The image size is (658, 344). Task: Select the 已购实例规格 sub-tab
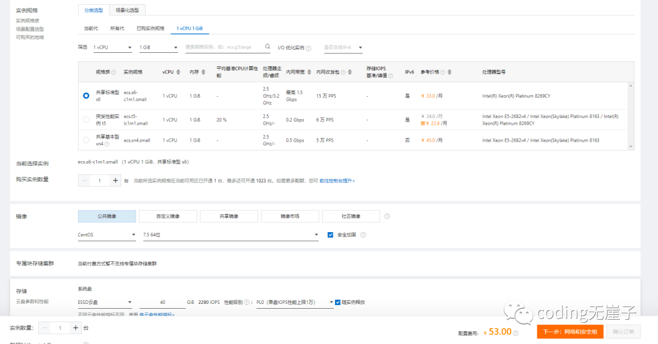[150, 29]
